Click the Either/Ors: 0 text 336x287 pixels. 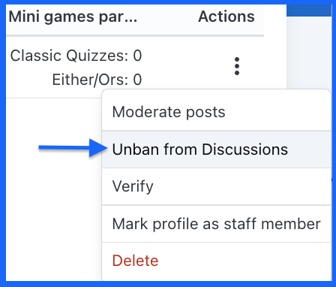97,80
